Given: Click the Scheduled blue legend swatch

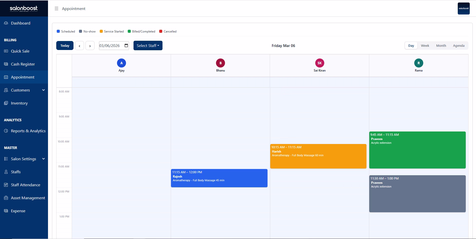Looking at the screenshot, I should 58,31.
